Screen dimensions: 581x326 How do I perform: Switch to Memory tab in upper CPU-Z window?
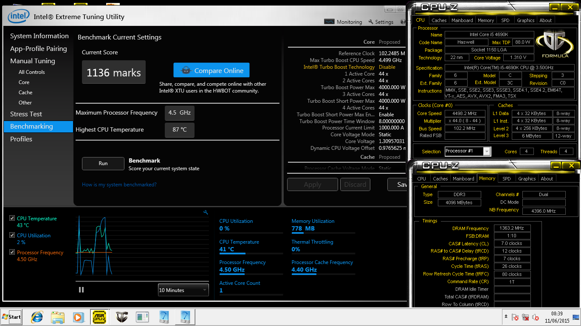point(486,20)
